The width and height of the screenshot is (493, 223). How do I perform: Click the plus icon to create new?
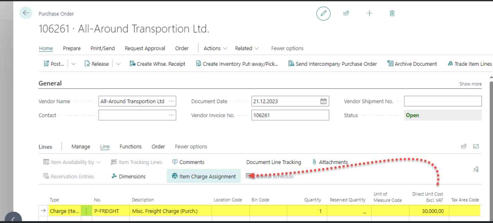click(369, 13)
